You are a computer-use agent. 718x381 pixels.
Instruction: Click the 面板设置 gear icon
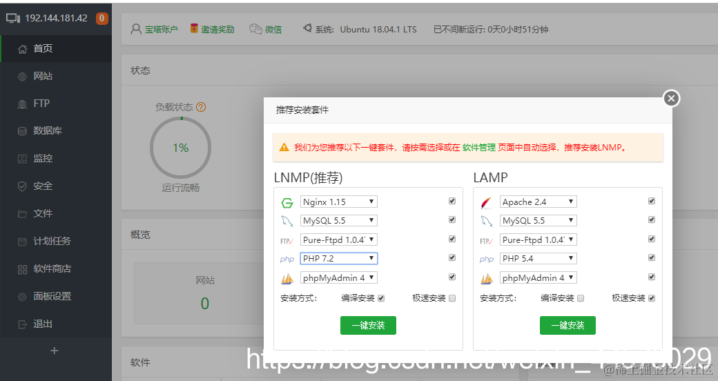(x=22, y=297)
